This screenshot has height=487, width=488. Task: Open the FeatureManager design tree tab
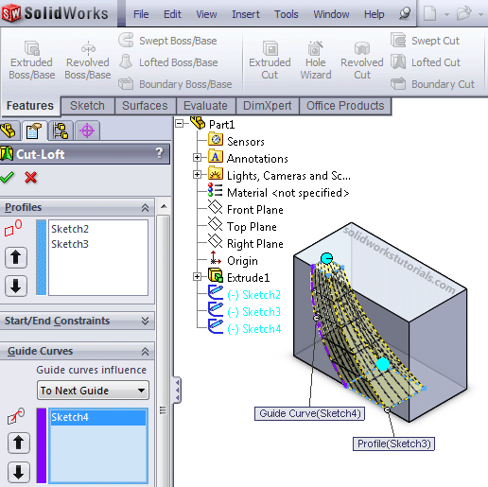[9, 130]
